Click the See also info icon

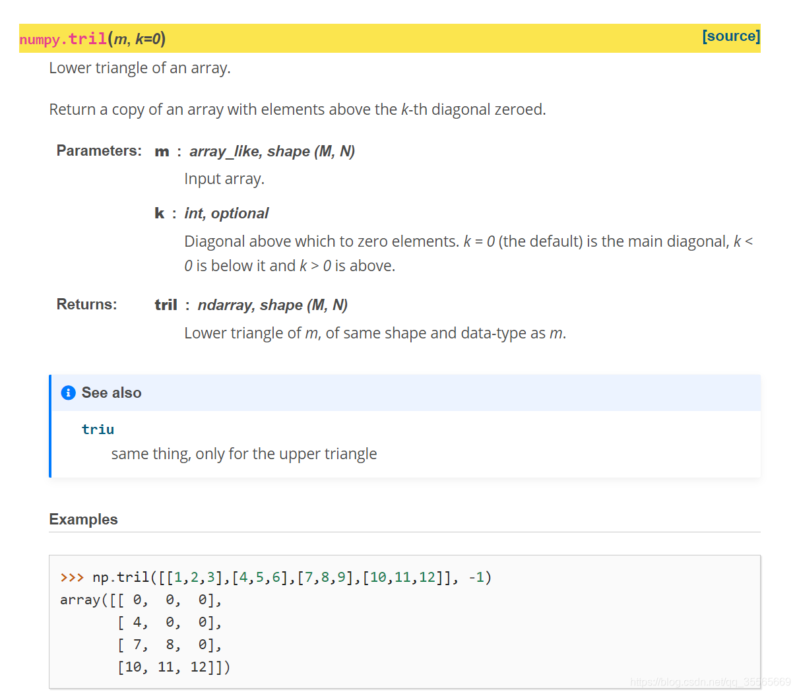[x=69, y=393]
